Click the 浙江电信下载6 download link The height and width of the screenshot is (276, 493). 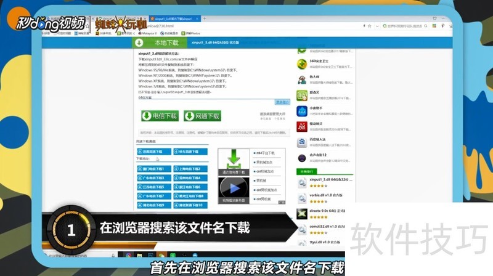[190, 187]
